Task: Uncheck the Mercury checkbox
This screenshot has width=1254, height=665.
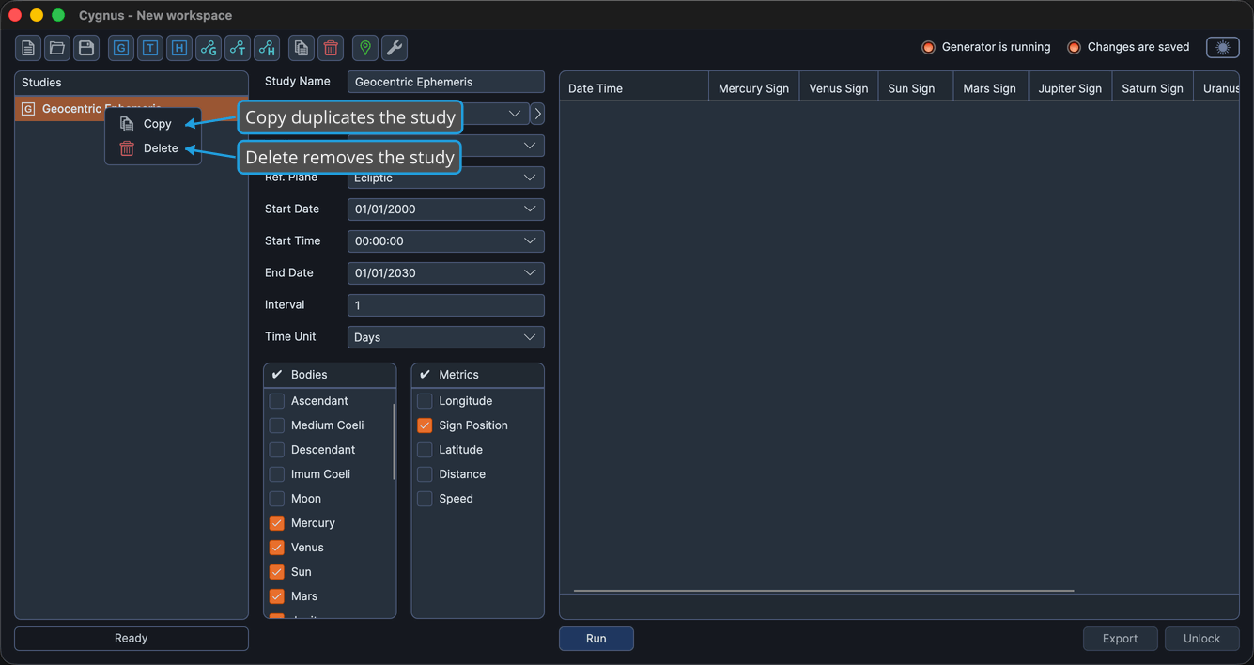Action: coord(277,523)
